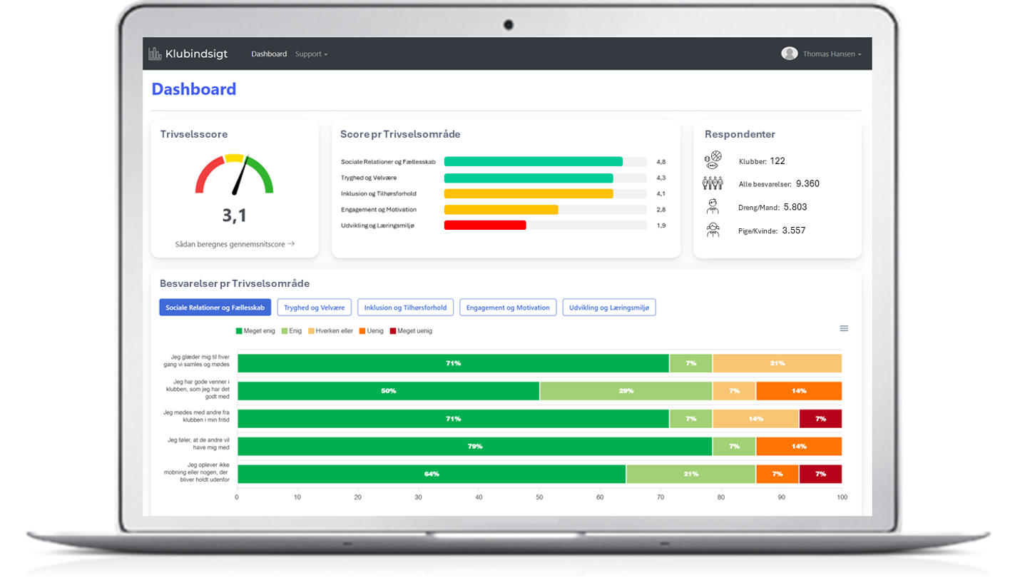Click Thomas Hansen's profile avatar icon

(x=789, y=54)
